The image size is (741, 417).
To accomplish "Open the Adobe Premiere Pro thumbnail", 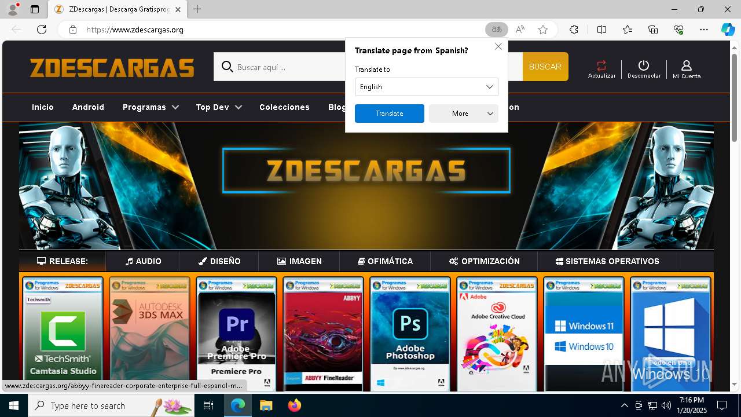I will 236,335.
